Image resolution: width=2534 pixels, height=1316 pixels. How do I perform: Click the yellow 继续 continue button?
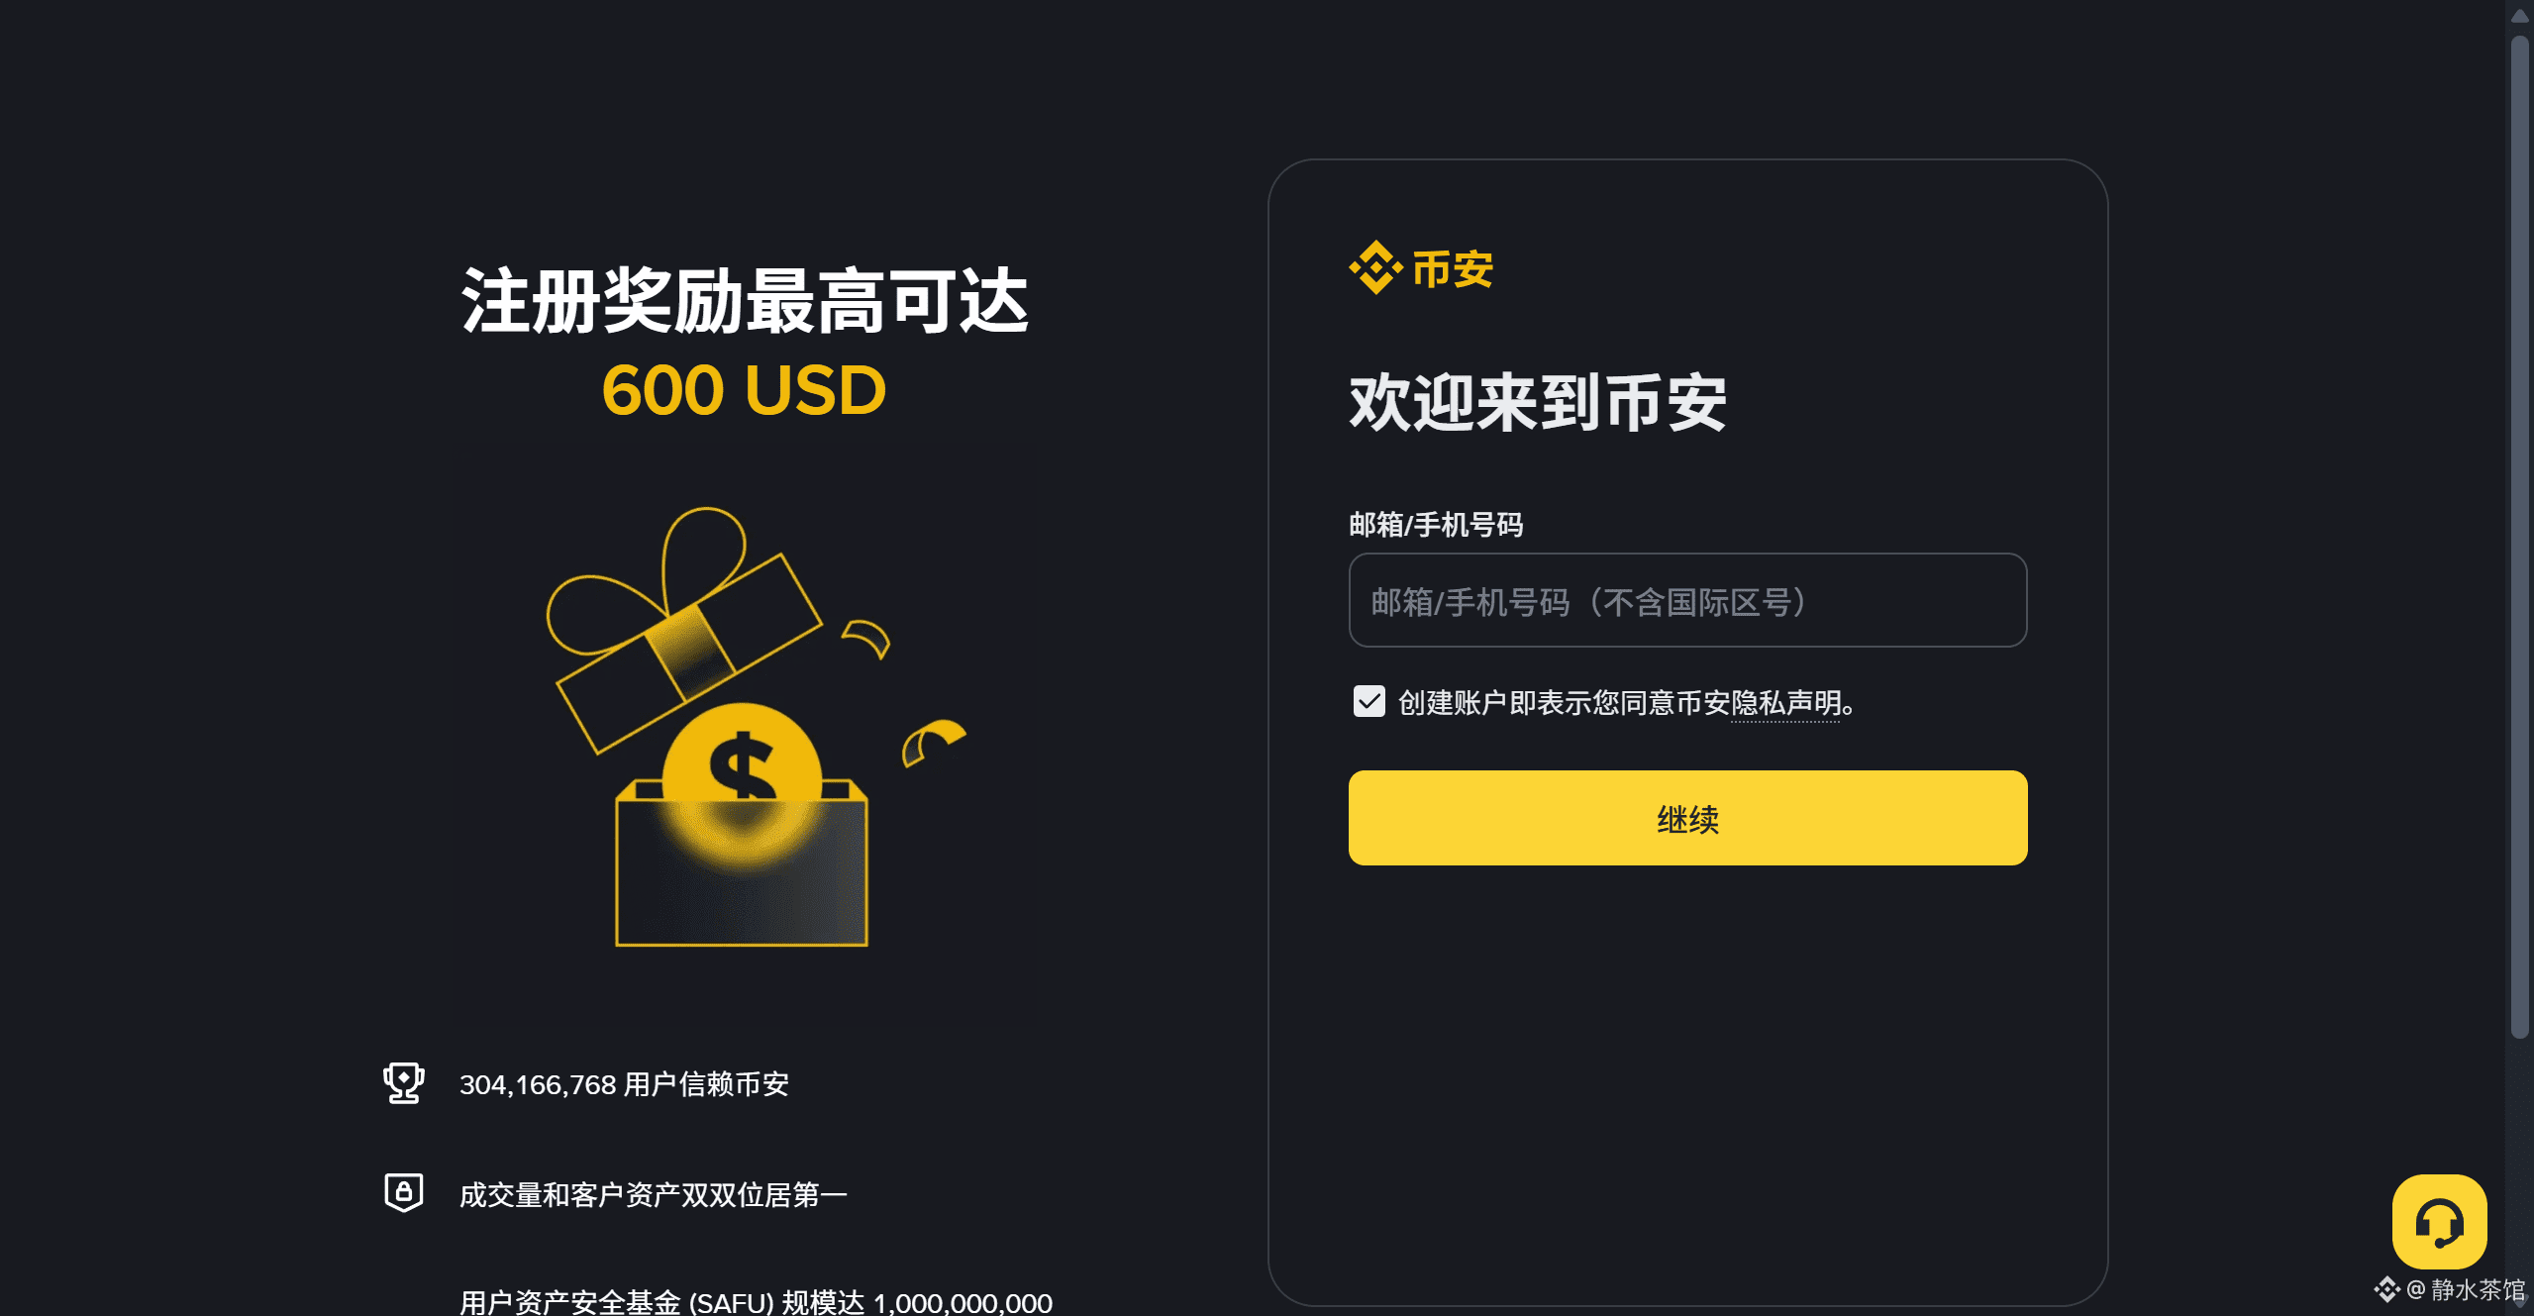click(x=1687, y=818)
